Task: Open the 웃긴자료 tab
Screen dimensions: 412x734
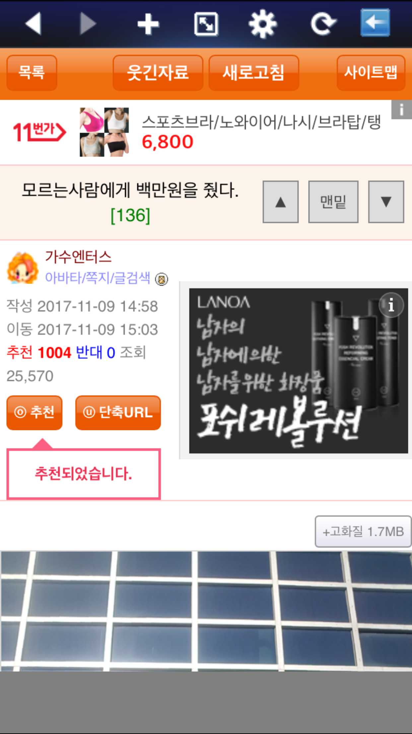Action: [x=158, y=72]
